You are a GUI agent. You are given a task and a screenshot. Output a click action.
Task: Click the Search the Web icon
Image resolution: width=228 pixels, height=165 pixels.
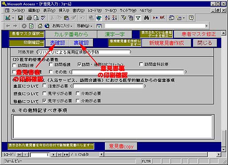coord(47,26)
